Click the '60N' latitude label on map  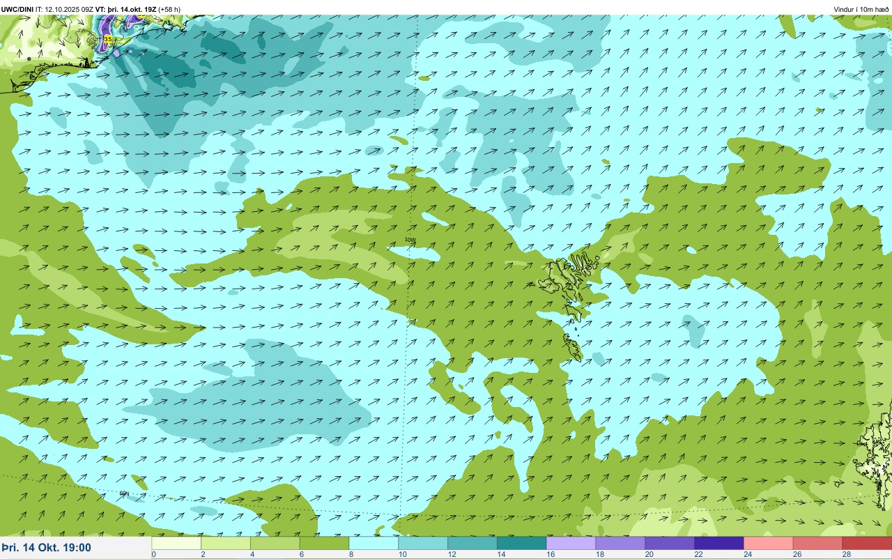coord(124,493)
